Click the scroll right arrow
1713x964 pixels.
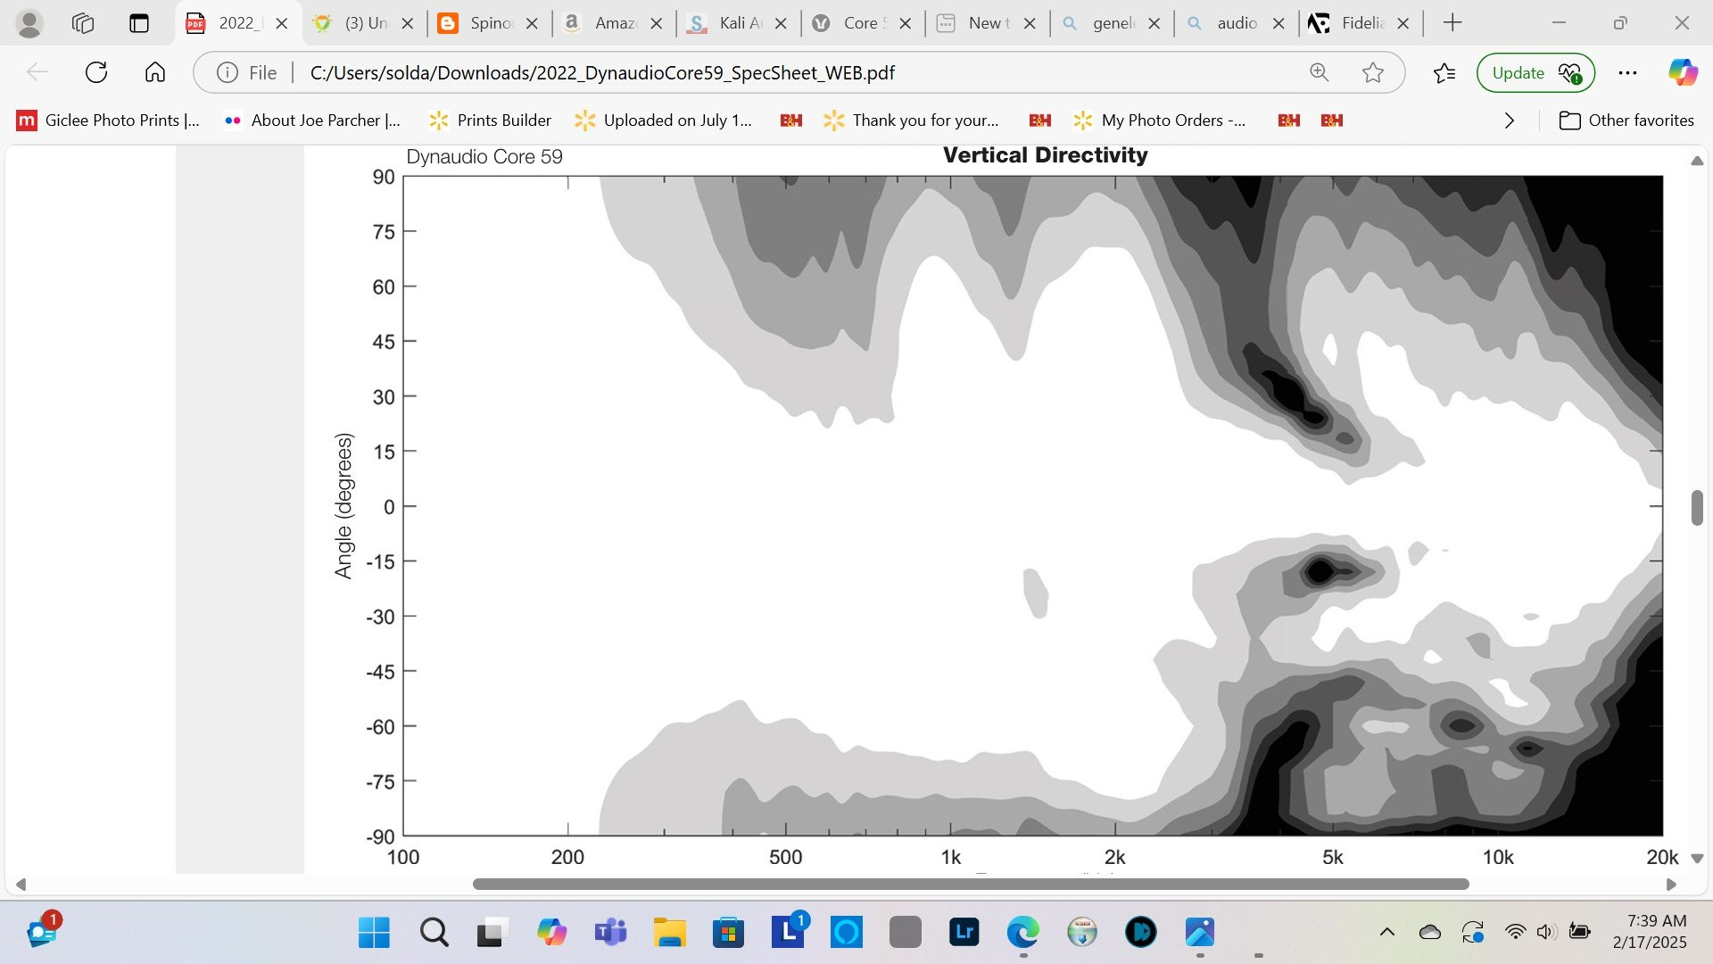[1671, 885]
